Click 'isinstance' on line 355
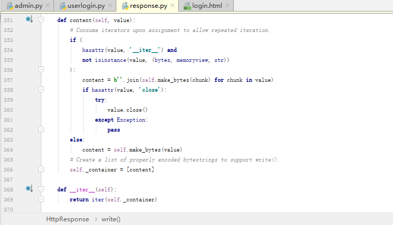 tap(111, 60)
